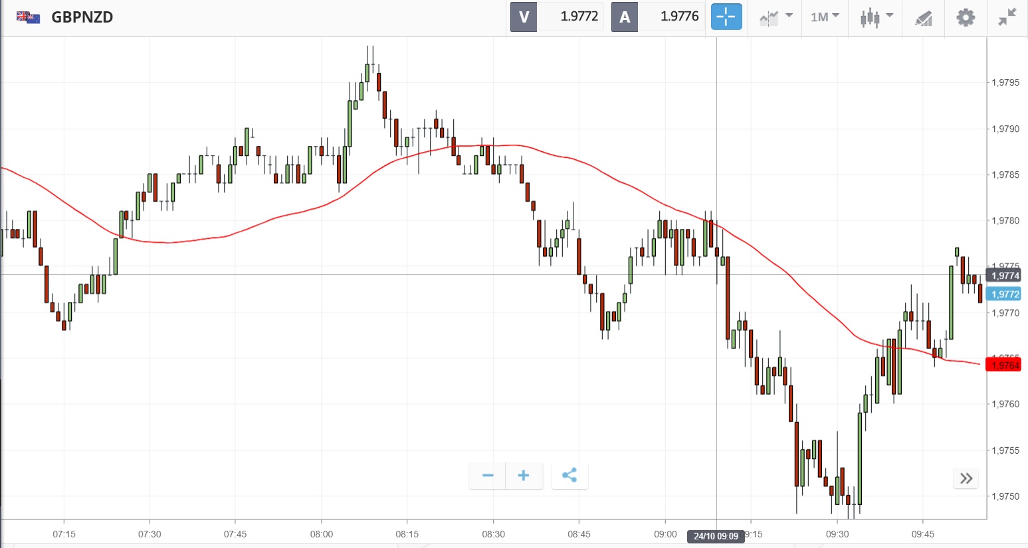This screenshot has height=548, width=1028.
Task: Click the 24/10 09:09 crosshair time marker
Action: click(x=716, y=536)
